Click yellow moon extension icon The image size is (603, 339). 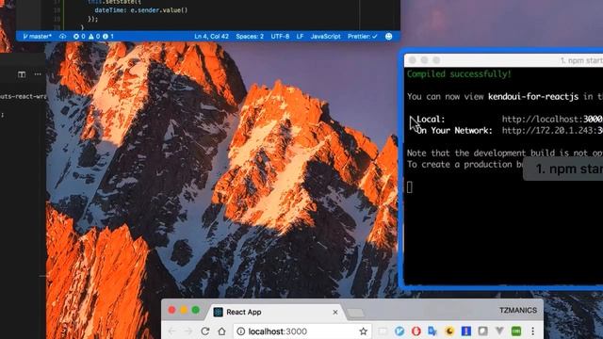coord(449,331)
